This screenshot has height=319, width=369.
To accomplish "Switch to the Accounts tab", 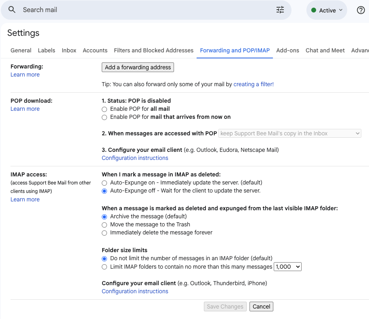I will click(95, 50).
